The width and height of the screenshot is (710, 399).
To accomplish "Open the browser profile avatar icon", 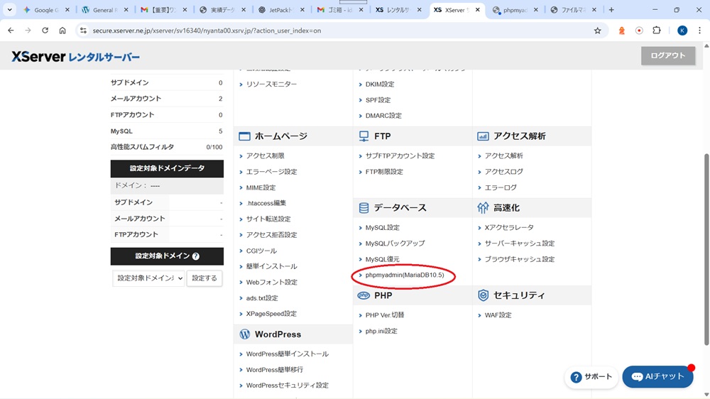I will 682,31.
